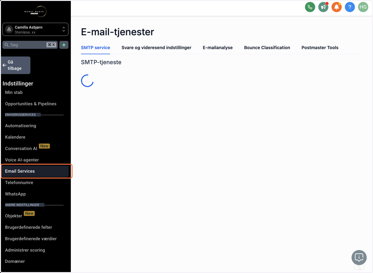Image resolution: width=373 pixels, height=273 pixels.
Task: Open the orange bell notifications icon
Action: (x=337, y=7)
